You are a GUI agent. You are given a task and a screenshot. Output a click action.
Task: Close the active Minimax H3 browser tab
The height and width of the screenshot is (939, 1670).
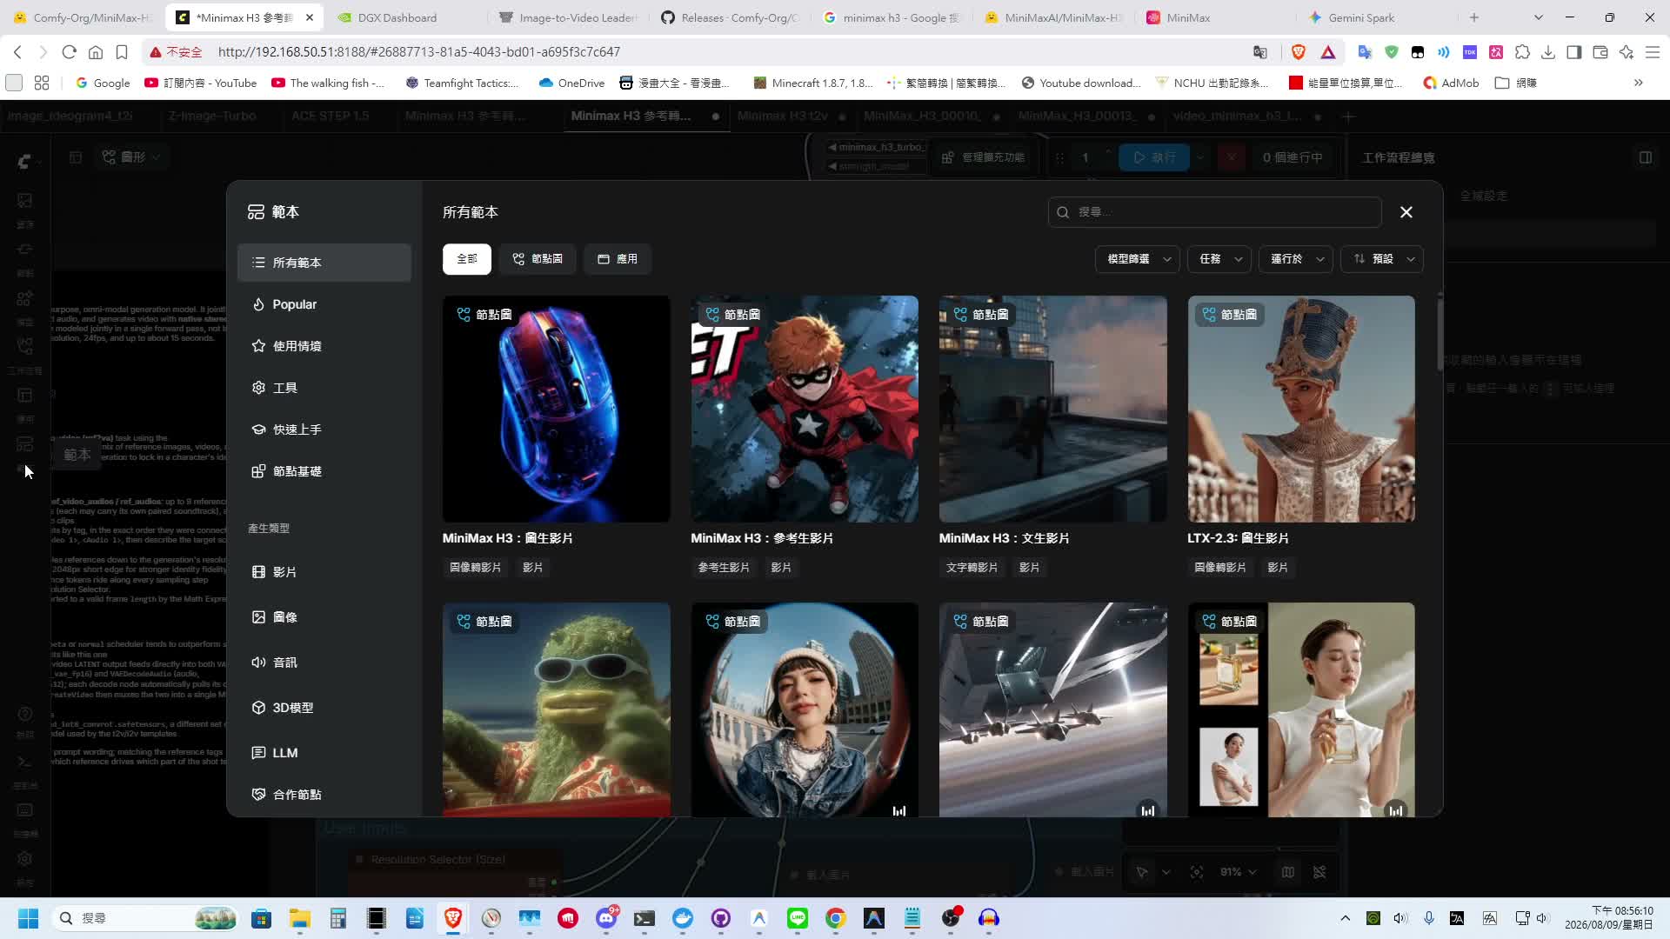pyautogui.click(x=310, y=17)
